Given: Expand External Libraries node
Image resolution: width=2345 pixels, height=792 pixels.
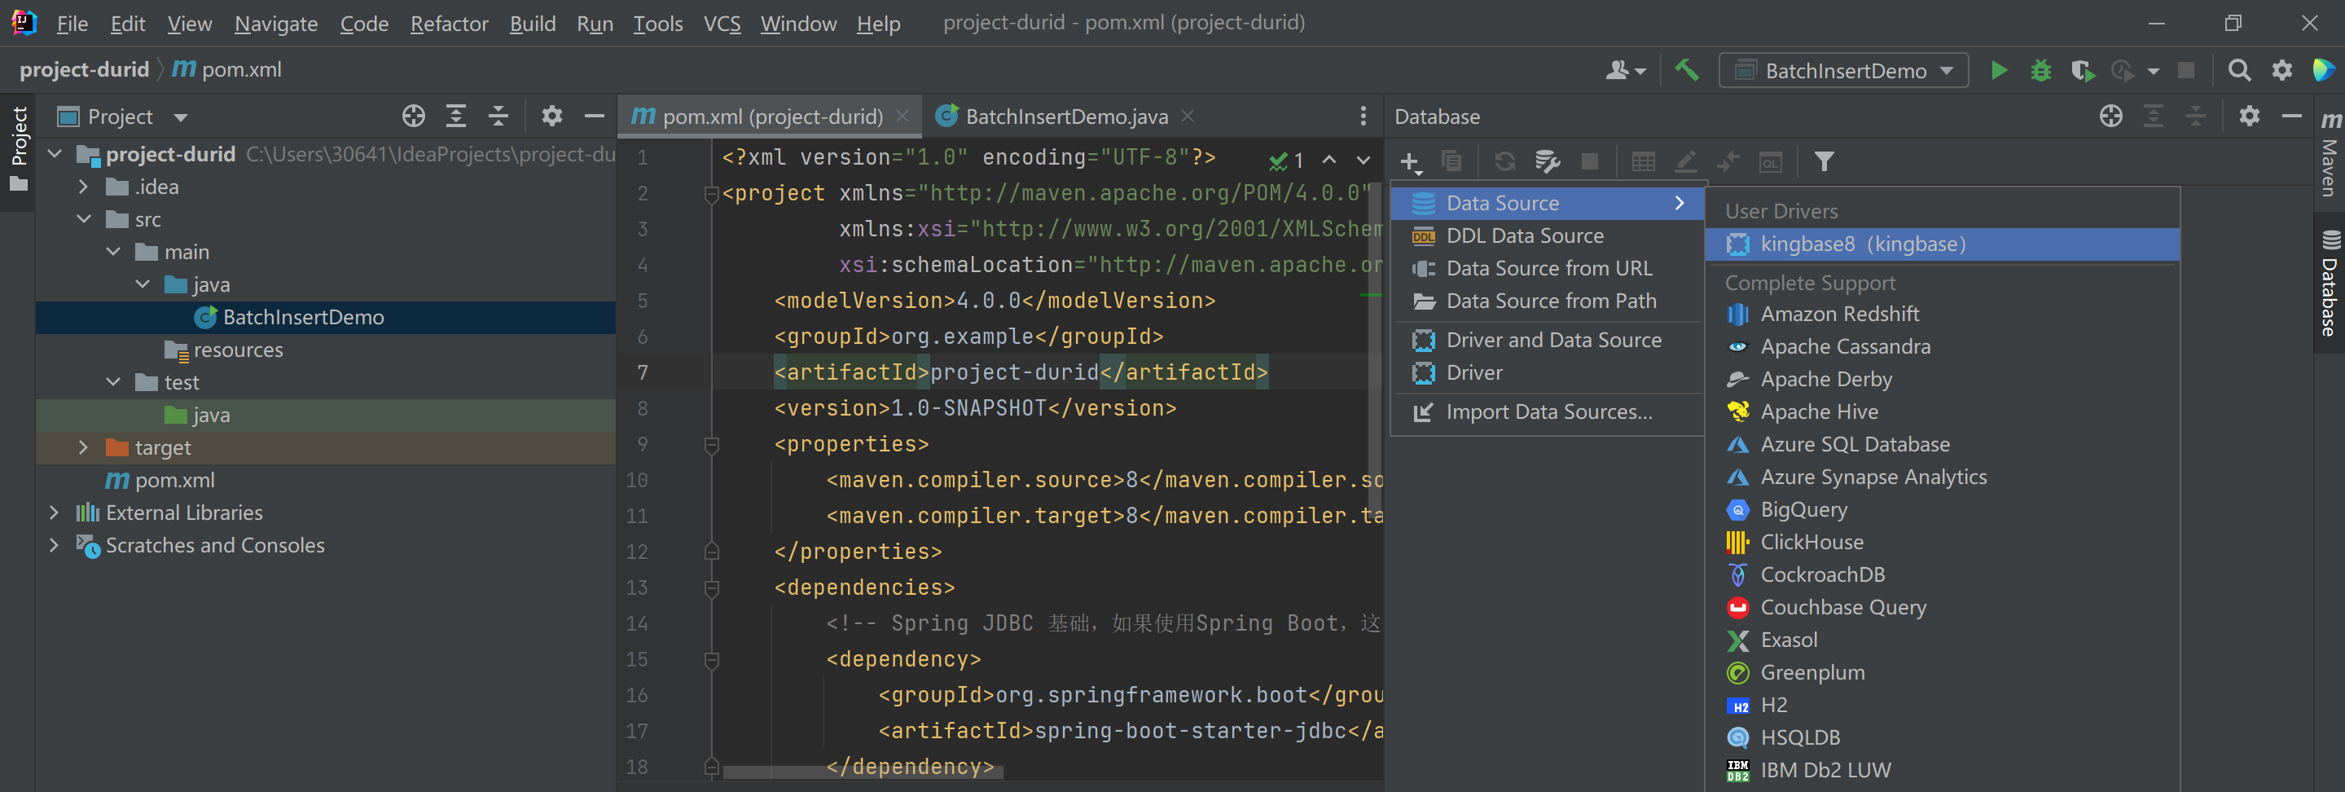Looking at the screenshot, I should [x=55, y=513].
